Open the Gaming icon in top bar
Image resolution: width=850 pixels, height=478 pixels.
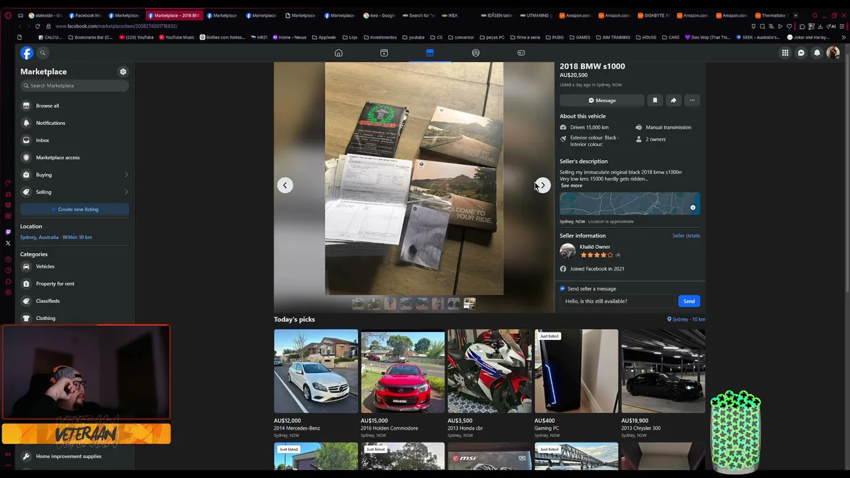pos(521,53)
